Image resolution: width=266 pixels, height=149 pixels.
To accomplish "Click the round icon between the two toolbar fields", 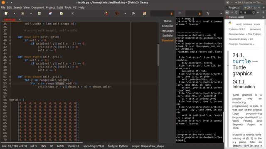I will (x=180, y=13).
